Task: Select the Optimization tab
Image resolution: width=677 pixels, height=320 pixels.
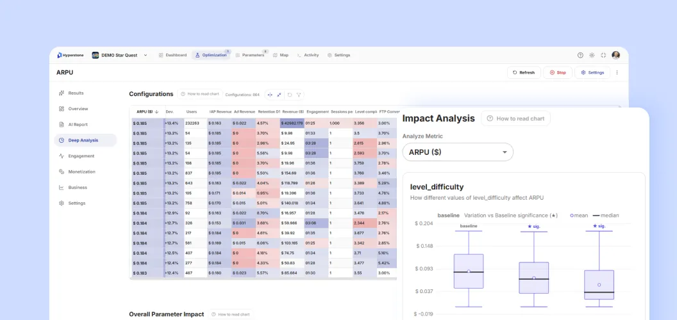Action: pos(211,55)
